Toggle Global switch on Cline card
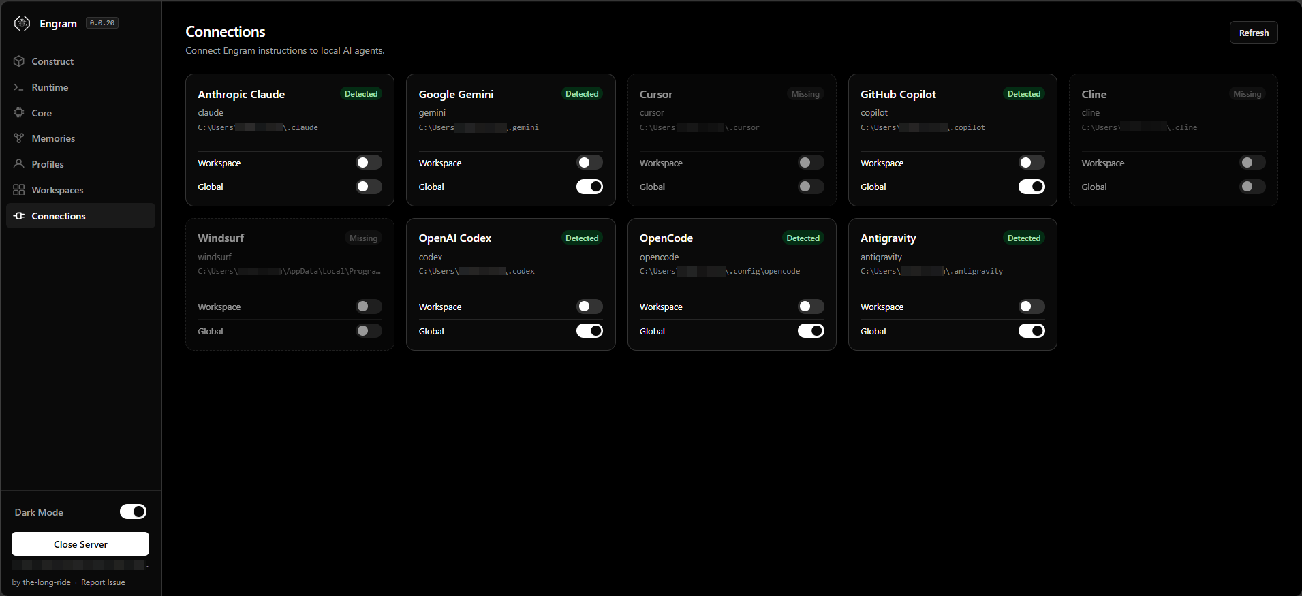The image size is (1302, 596). (x=1252, y=187)
